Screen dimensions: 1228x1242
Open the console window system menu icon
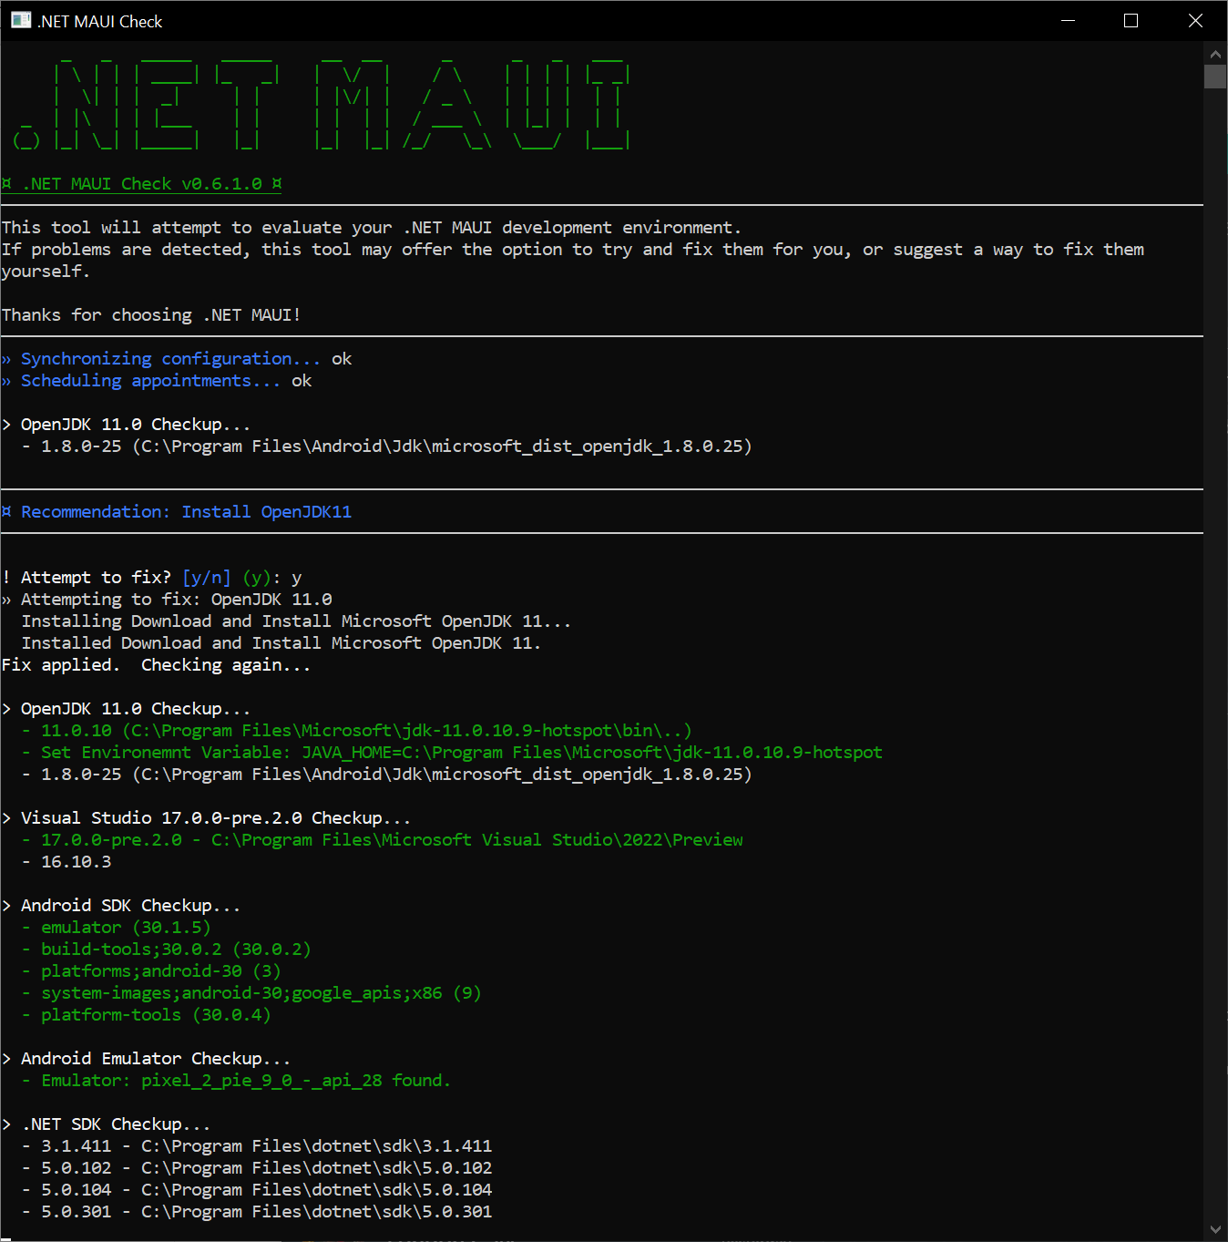pos(20,20)
